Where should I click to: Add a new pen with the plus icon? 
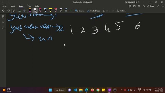coord(71,11)
